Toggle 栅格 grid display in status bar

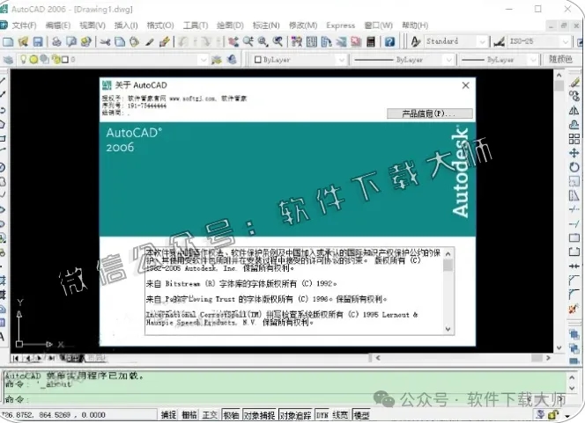tap(189, 415)
